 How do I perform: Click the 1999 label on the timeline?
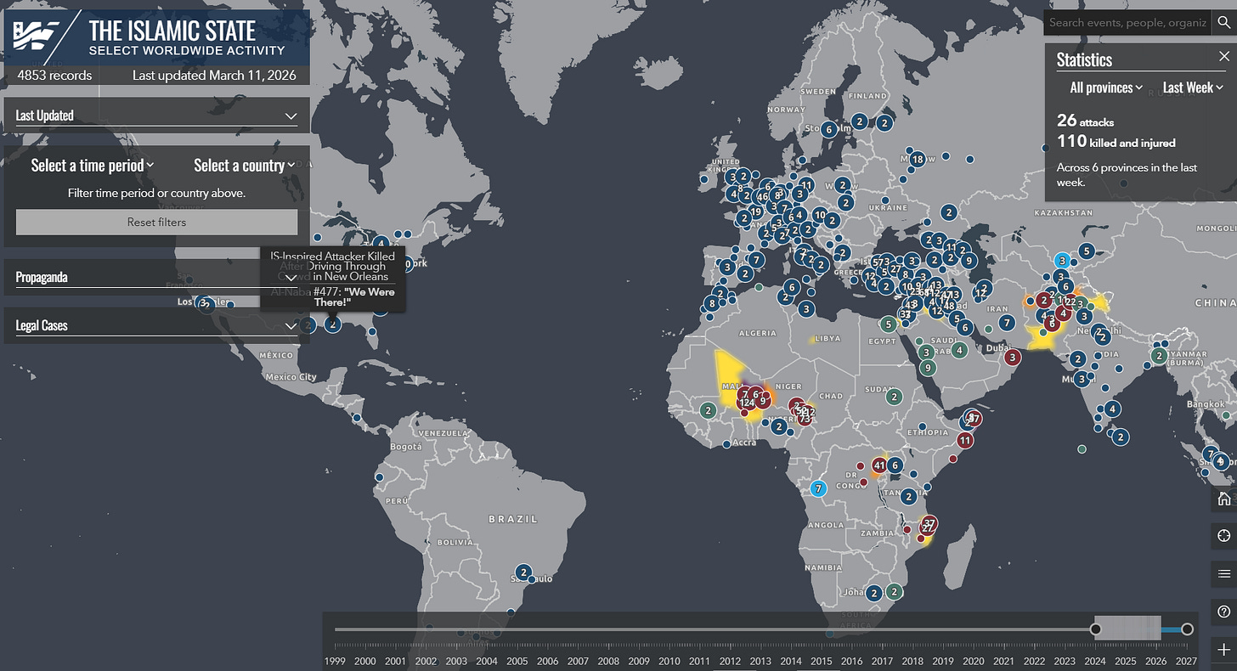click(x=335, y=661)
